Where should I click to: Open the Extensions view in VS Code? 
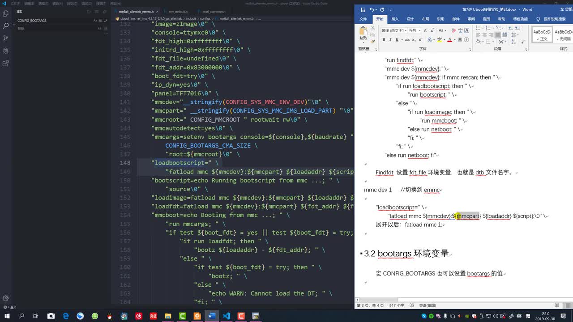pos(6,64)
